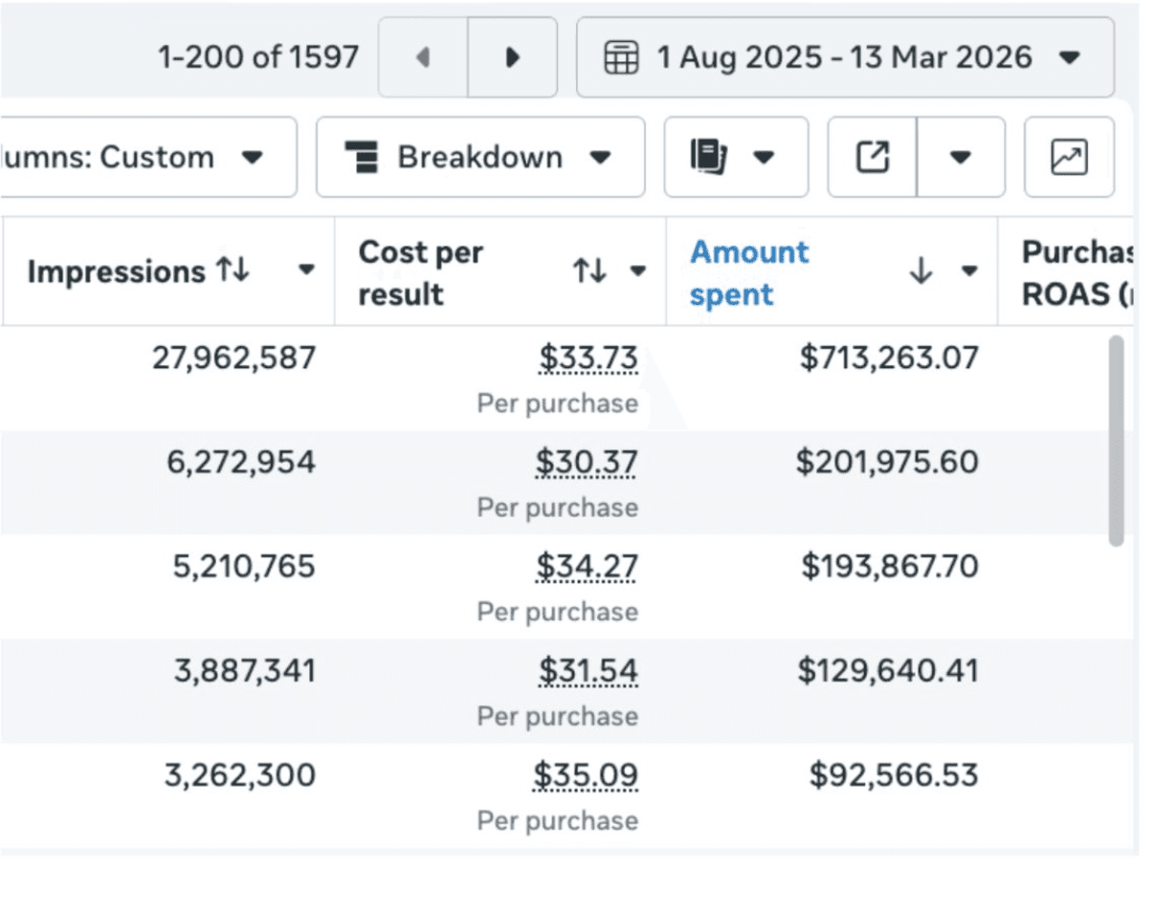Select the $92,566.53 amount spent cell
1154x912 pixels.
point(894,775)
